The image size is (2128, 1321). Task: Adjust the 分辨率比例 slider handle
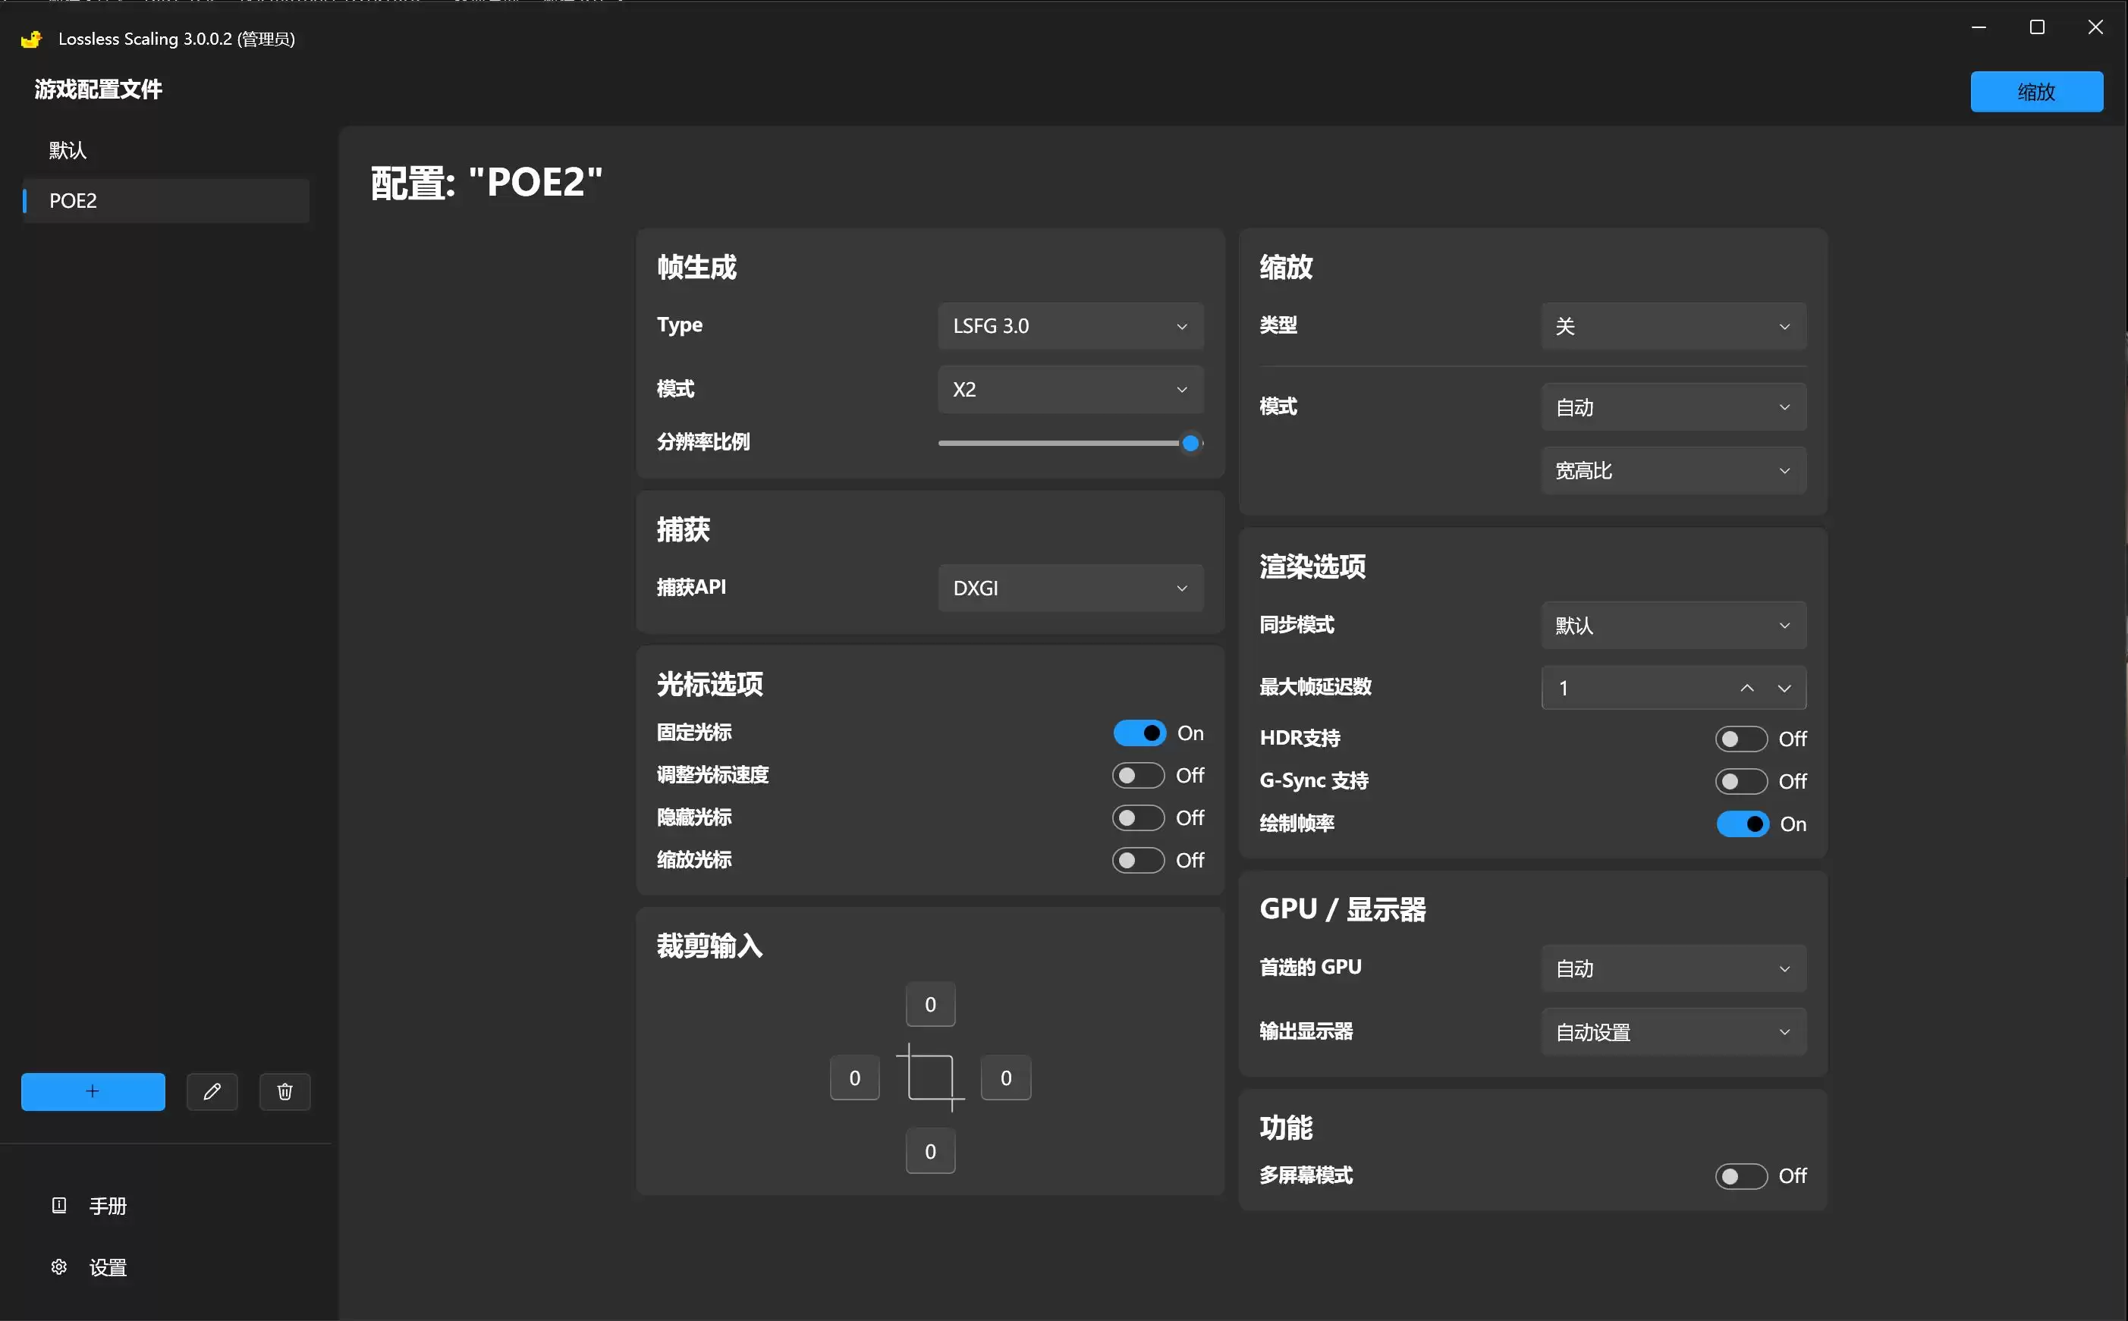coord(1190,443)
